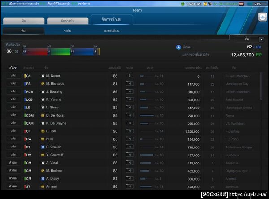Toggle starter status button for L. Toni
Image resolution: width=269 pixels, height=199 pixels.
click(x=13, y=131)
